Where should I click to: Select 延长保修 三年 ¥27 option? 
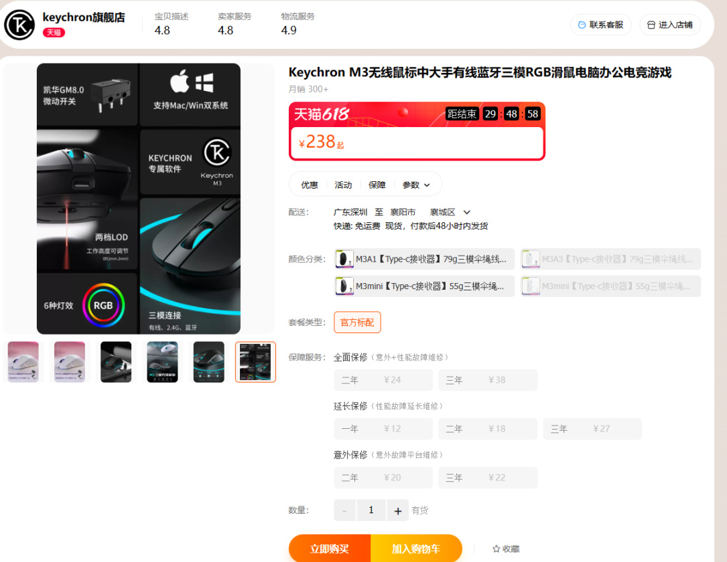coord(592,429)
